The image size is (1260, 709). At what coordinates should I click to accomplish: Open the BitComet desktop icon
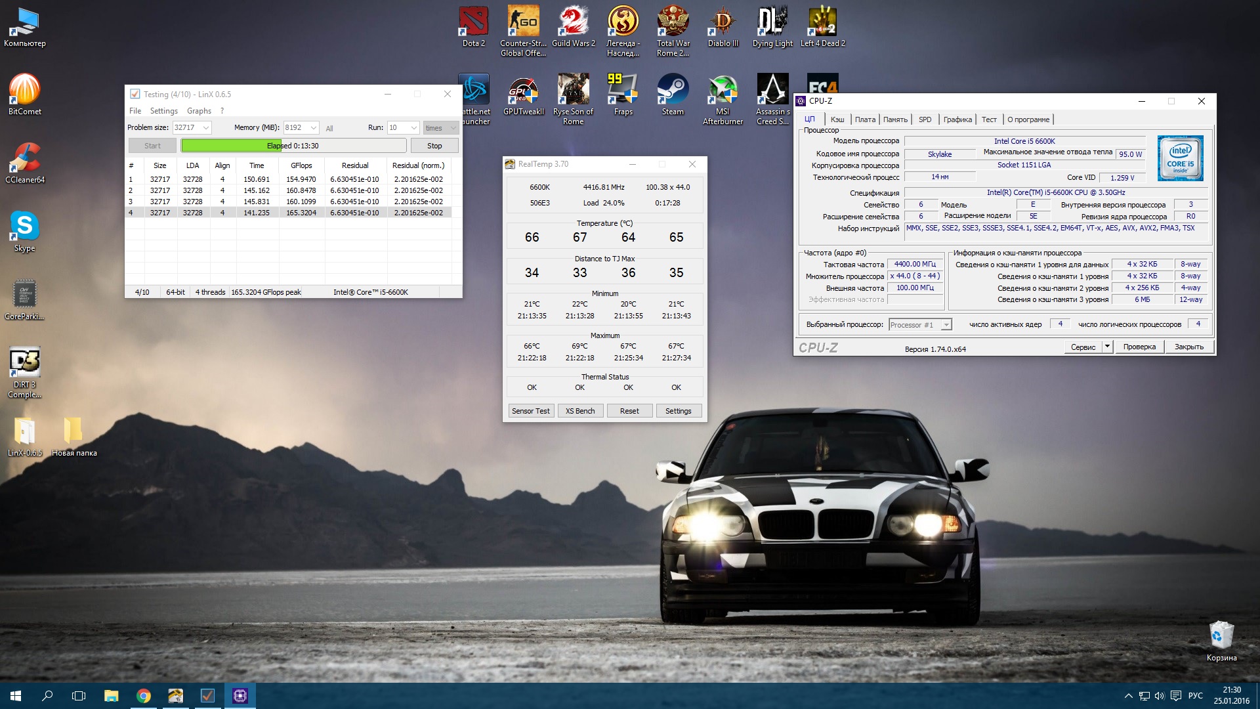coord(24,90)
